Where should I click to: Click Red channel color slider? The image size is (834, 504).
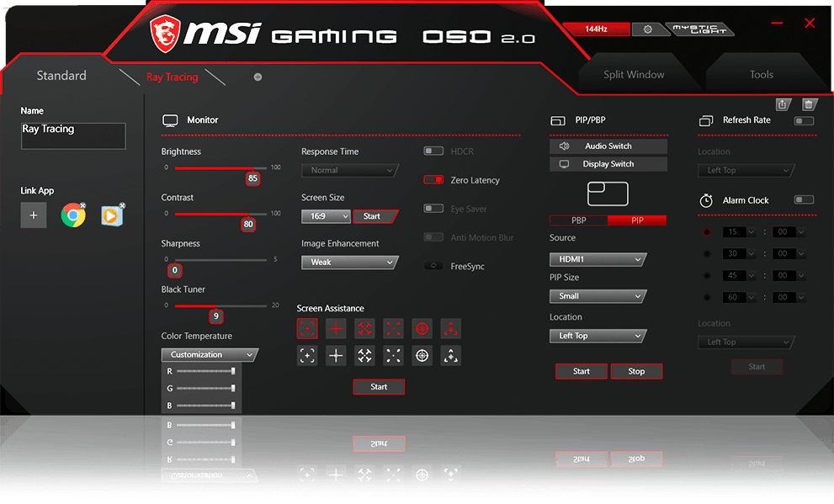tap(206, 371)
